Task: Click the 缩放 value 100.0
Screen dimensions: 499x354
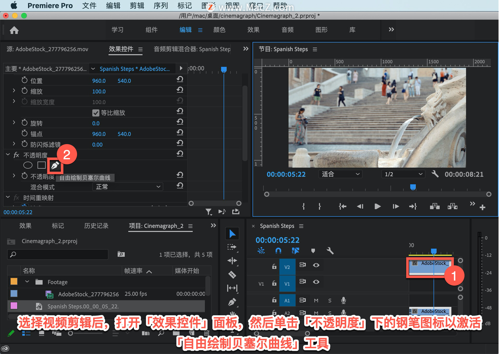Action: tap(99, 92)
